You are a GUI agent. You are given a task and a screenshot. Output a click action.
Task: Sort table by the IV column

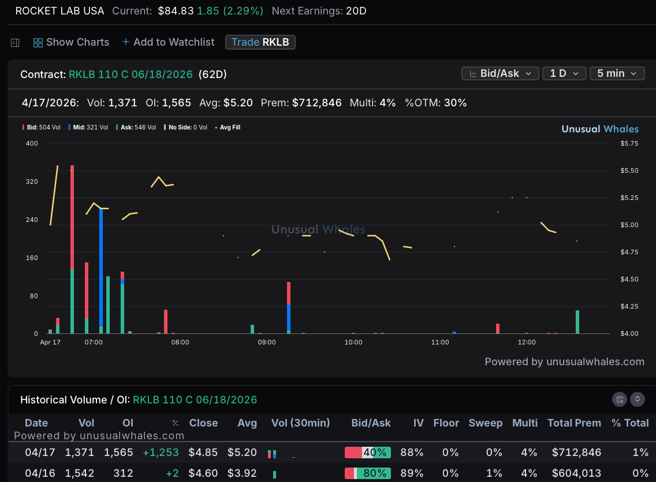click(x=418, y=423)
